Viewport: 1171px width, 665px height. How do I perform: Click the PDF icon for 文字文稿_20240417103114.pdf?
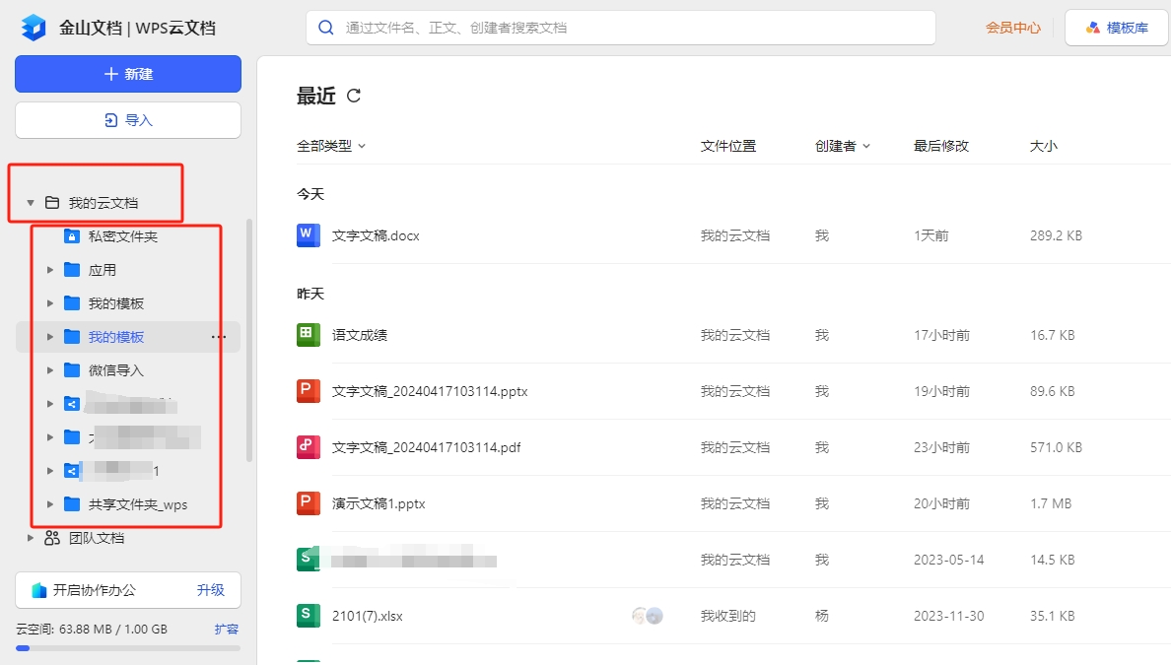click(309, 447)
